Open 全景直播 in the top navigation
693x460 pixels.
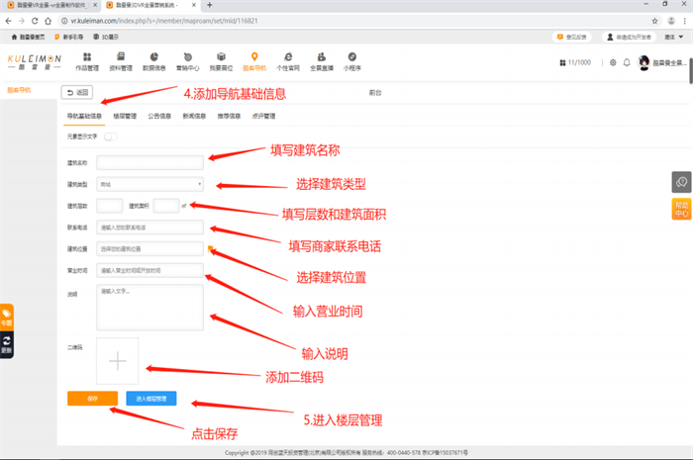click(322, 61)
